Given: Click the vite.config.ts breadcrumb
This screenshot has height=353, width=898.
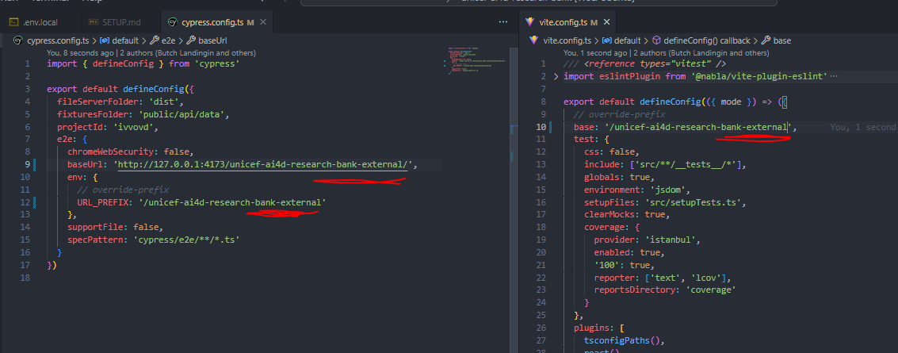Looking at the screenshot, I should pyautogui.click(x=567, y=40).
